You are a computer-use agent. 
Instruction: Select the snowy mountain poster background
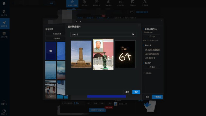click(x=61, y=70)
